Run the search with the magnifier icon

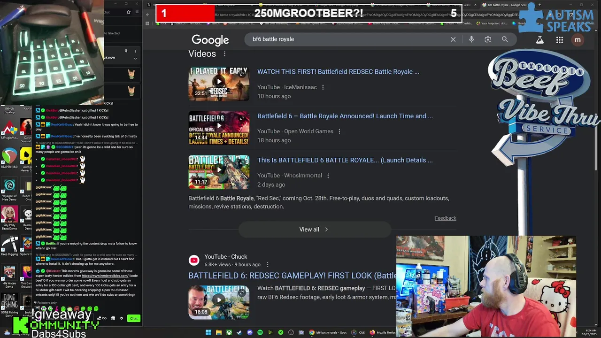point(505,39)
